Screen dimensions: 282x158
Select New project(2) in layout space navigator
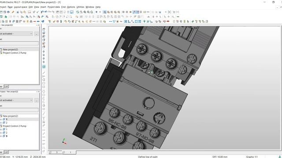pyautogui.click(x=11, y=116)
